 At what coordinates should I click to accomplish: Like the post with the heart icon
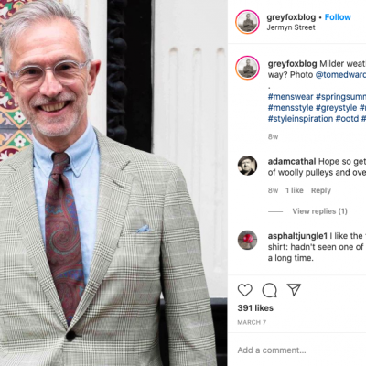[245, 290]
